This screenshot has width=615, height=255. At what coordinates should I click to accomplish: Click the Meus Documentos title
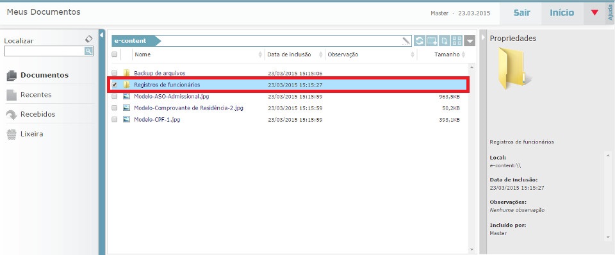click(44, 12)
